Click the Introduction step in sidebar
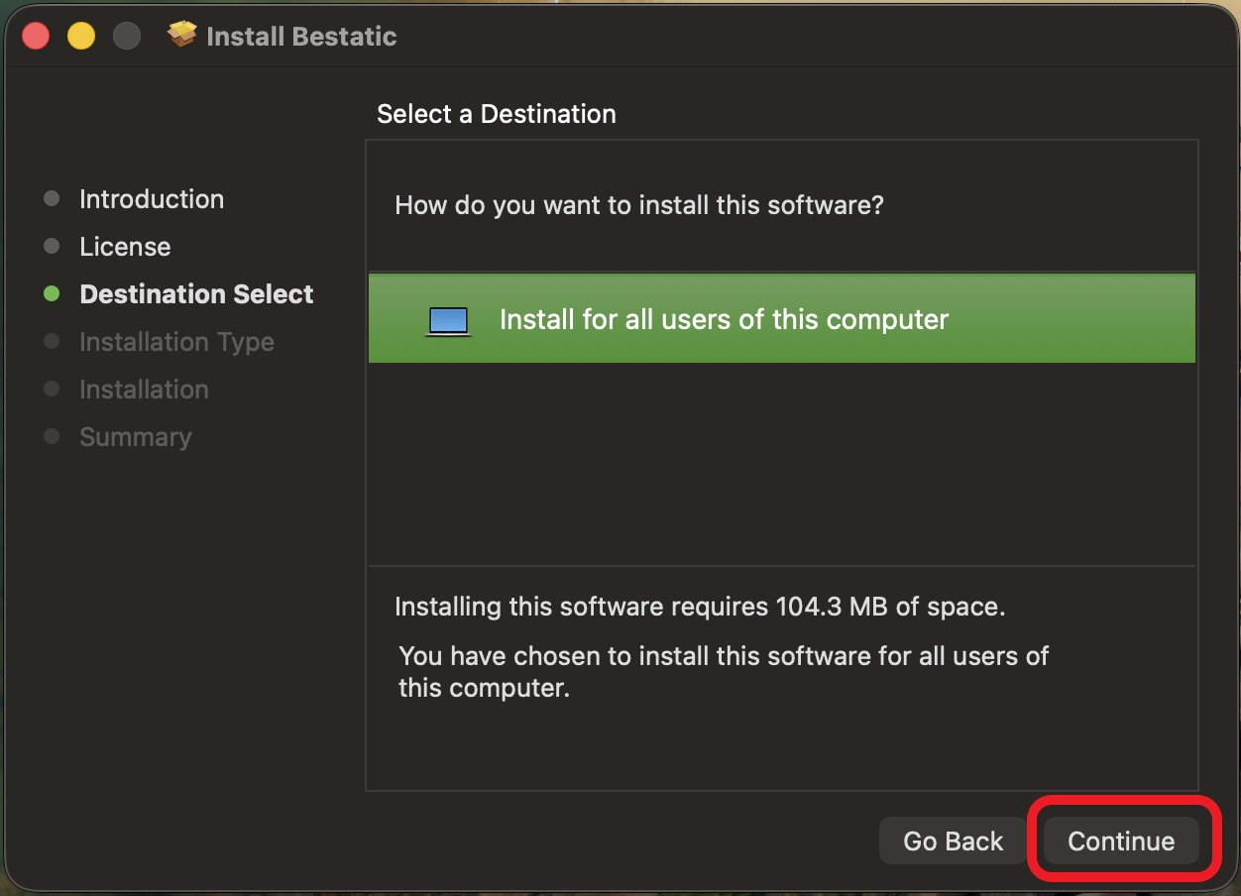The width and height of the screenshot is (1241, 896). click(x=152, y=199)
